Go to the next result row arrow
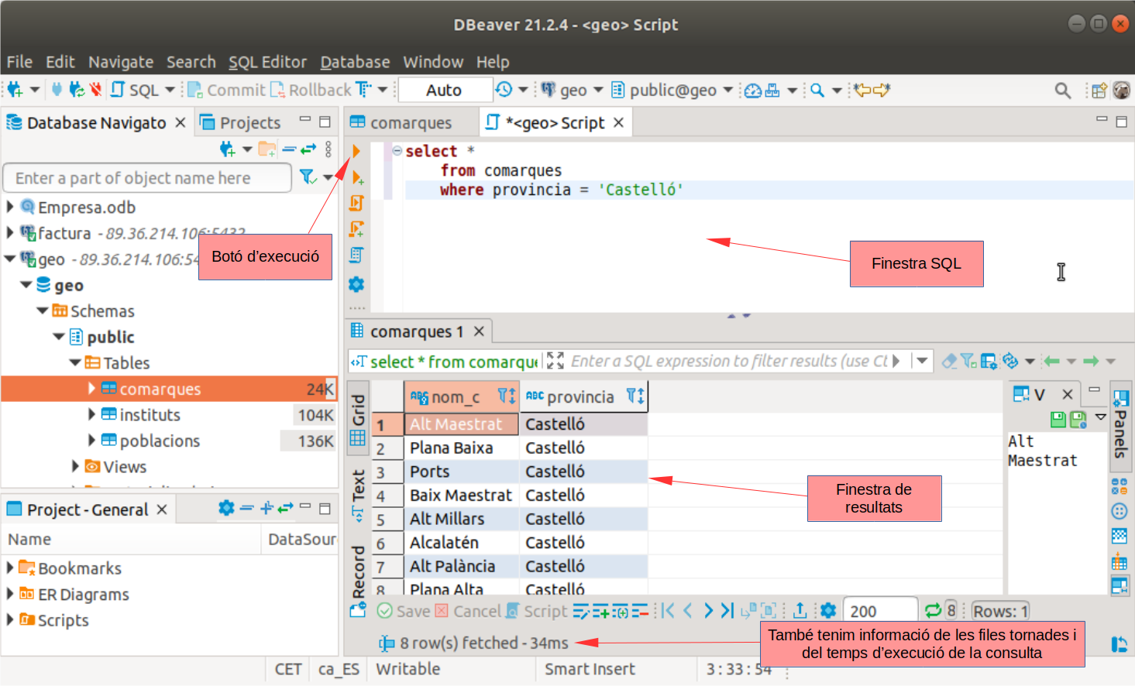Image resolution: width=1135 pixels, height=686 pixels. tap(707, 611)
